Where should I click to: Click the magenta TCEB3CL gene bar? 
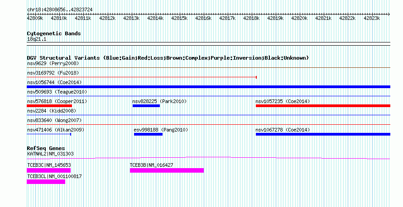coord(46,182)
